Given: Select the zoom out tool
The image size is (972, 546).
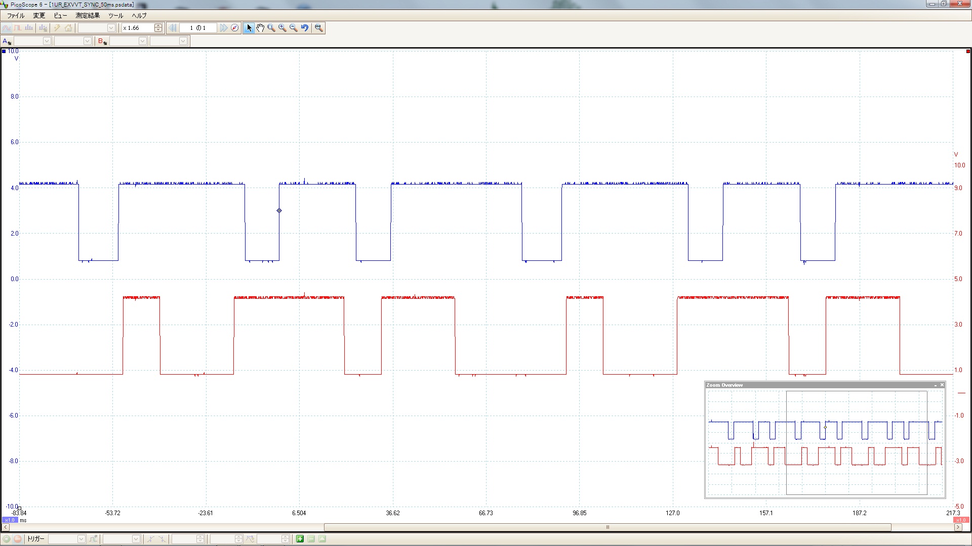Looking at the screenshot, I should pos(294,28).
